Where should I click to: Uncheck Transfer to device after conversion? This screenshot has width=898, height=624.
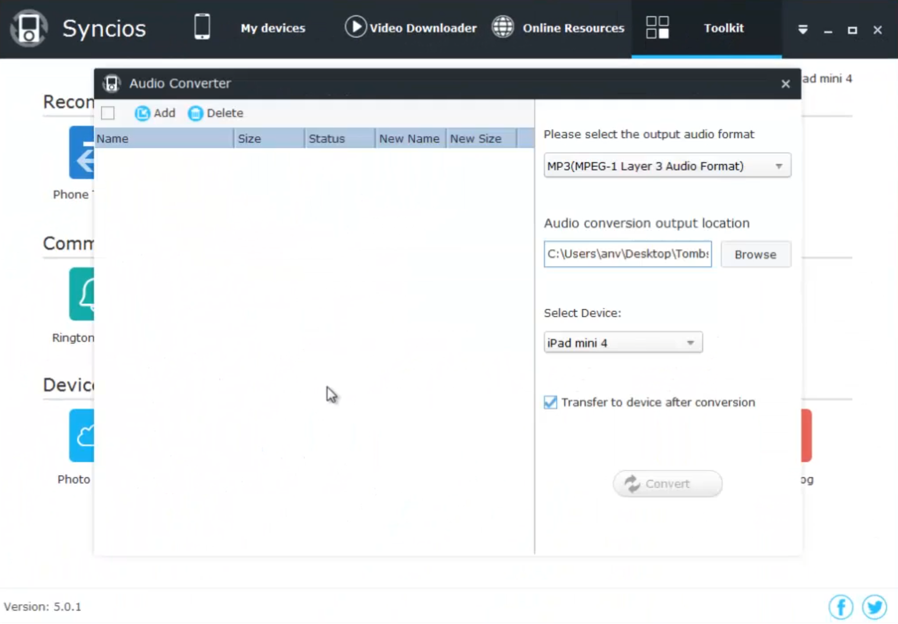(551, 402)
